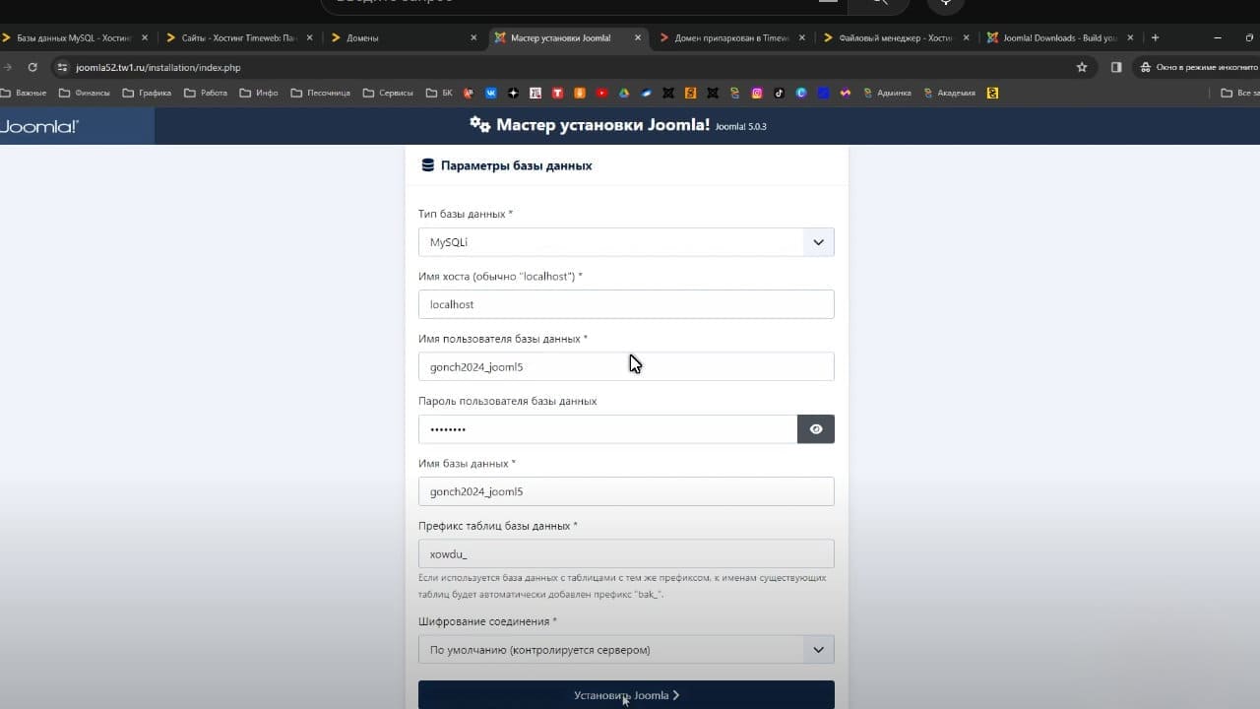Open the Инфо bookmark folder
The image size is (1260, 709).
(259, 93)
